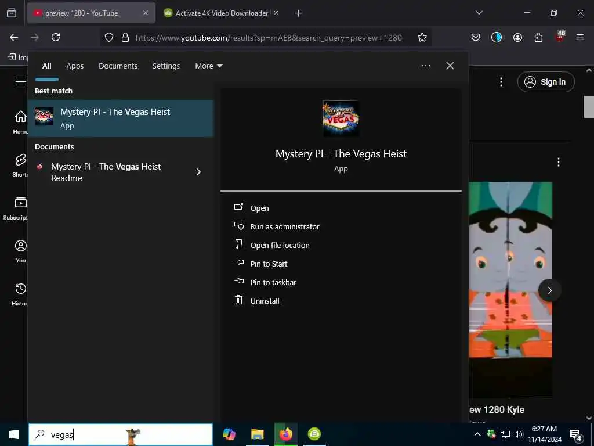Switch to Activate 4K Video Downloader tab

[x=221, y=13]
